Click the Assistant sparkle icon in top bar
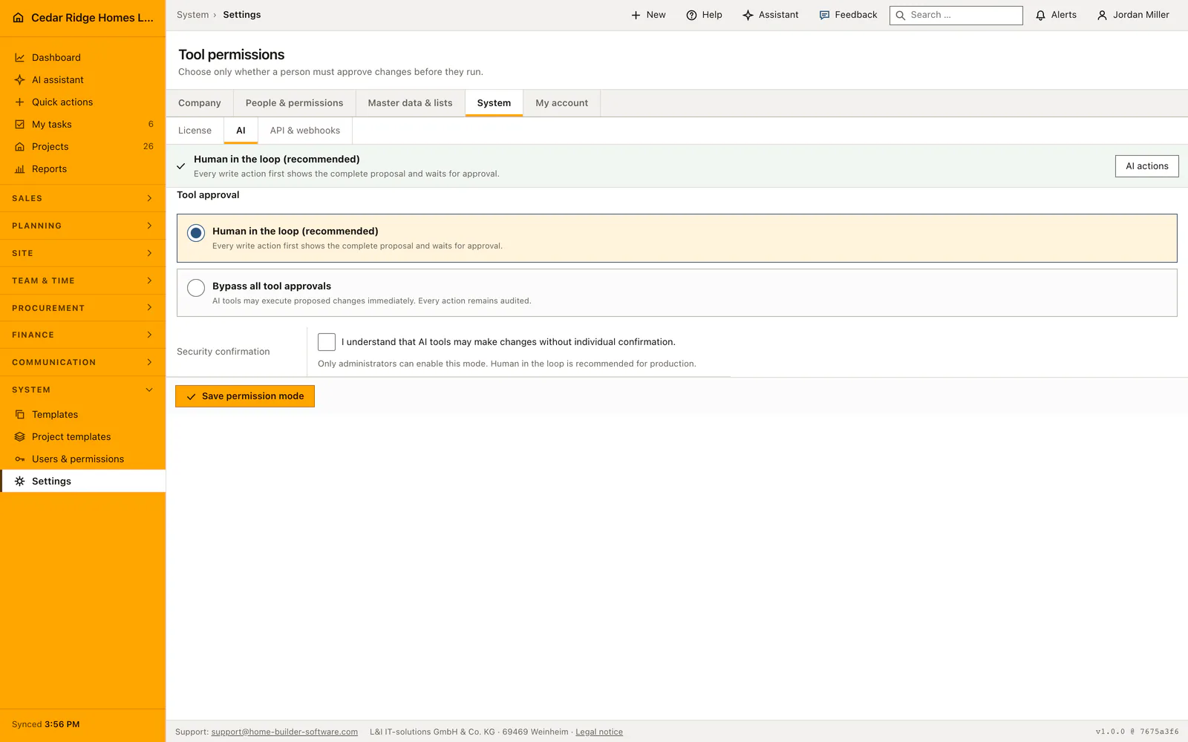1188x742 pixels. [x=748, y=15]
